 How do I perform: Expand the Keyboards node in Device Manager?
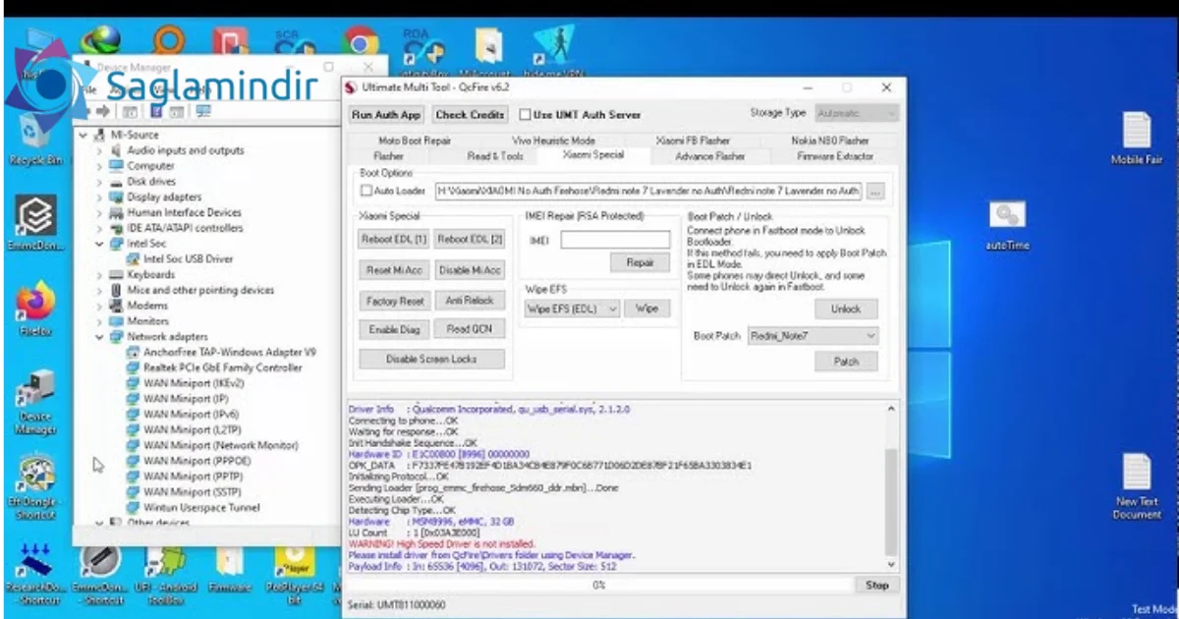(x=99, y=275)
